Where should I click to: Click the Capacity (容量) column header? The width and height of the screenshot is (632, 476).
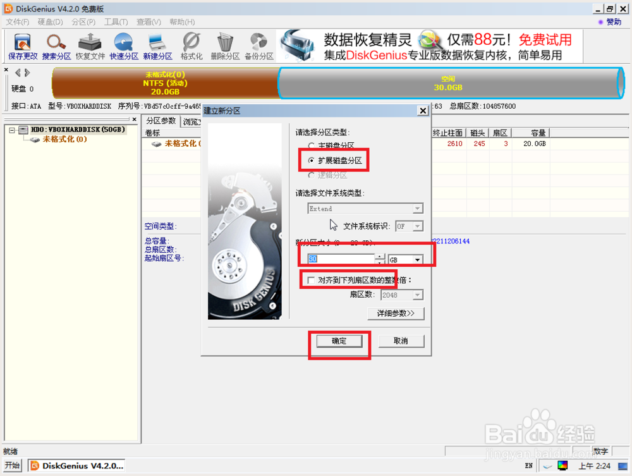(532, 133)
